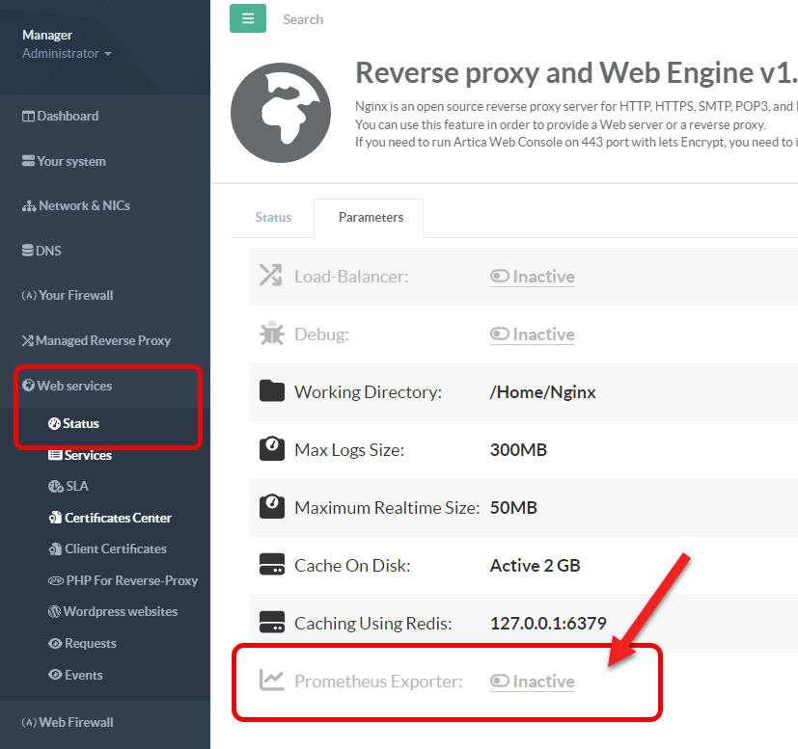Collapse the Web services sidebar section
Image resolution: width=798 pixels, height=749 pixels.
point(74,386)
